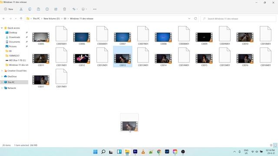Viewport: 278px width, 156px height.
Task: Expand the This PC node
Action: point(2,82)
